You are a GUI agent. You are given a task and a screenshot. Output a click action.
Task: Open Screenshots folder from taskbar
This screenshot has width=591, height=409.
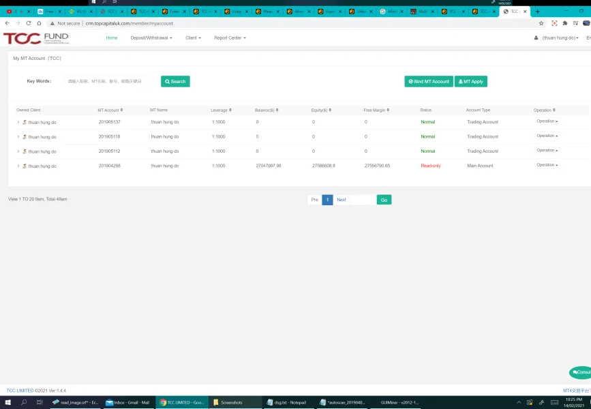pyautogui.click(x=228, y=402)
